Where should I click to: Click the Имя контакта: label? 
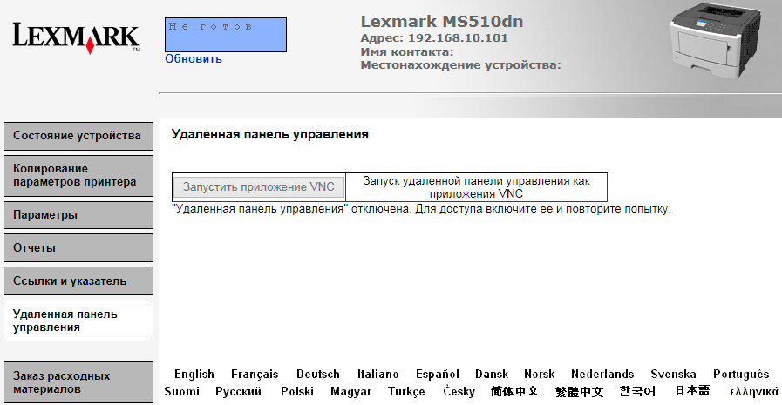click(x=407, y=51)
